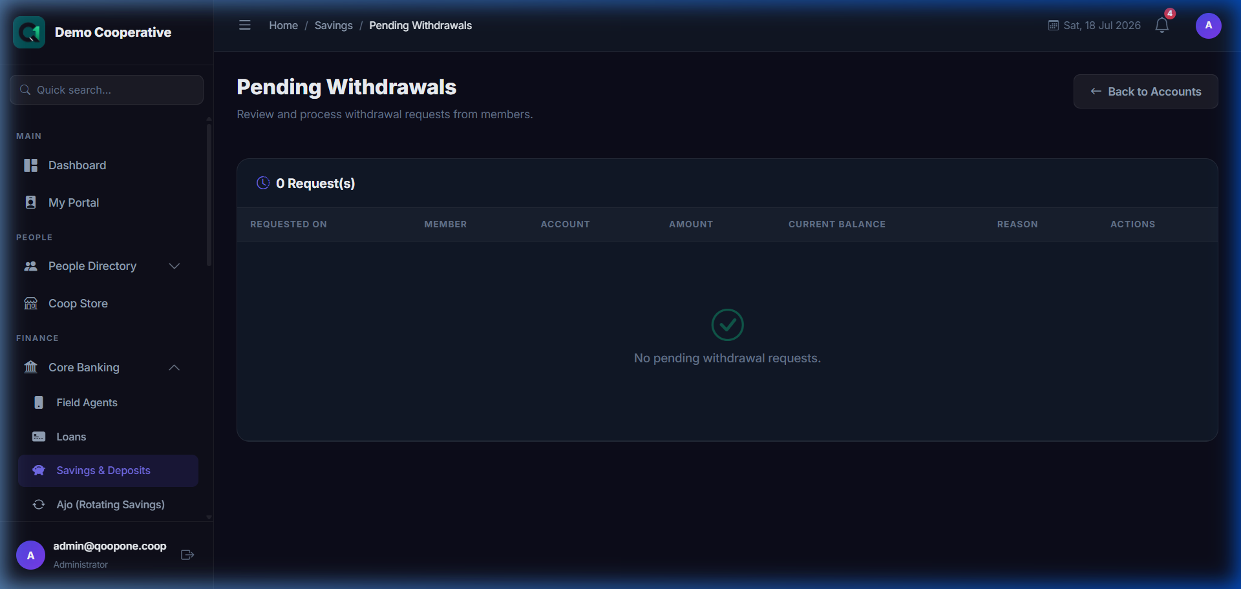Click the Requested On column header
This screenshot has width=1241, height=589.
pyautogui.click(x=288, y=224)
